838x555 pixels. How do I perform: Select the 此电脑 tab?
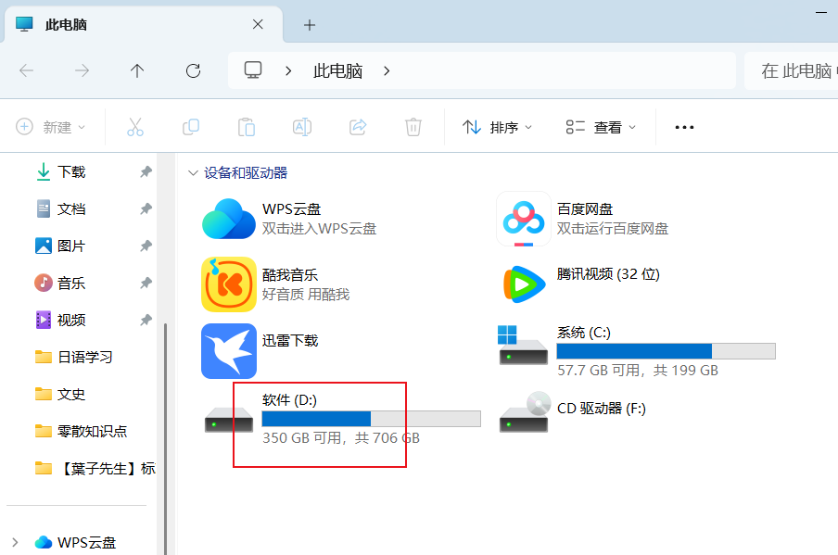click(x=144, y=25)
